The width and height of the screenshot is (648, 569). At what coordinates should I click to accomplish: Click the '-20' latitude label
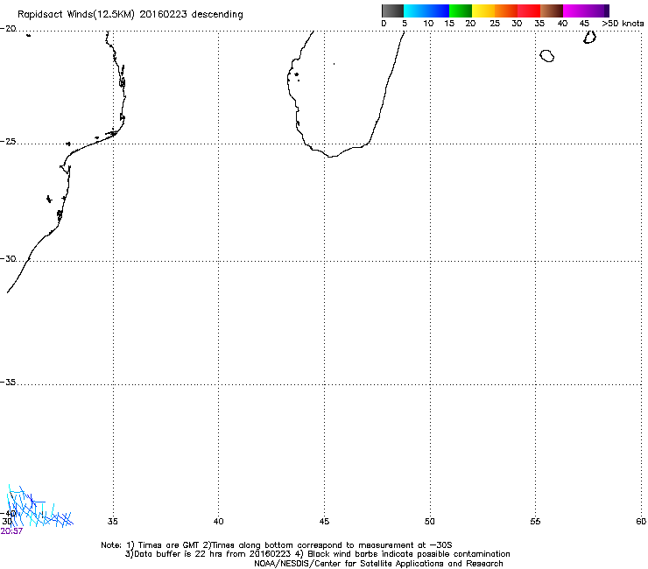tap(8, 29)
